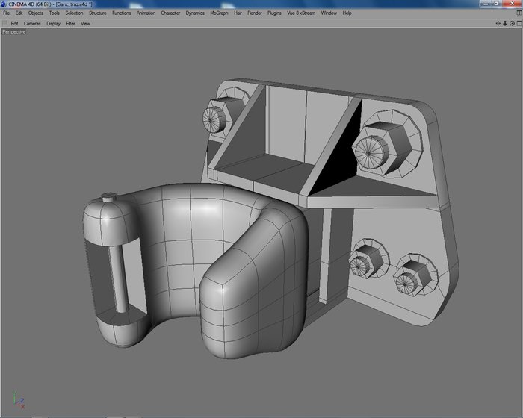Click the viewport zoom camera arrow icon
The width and height of the screenshot is (523, 418).
(505, 23)
